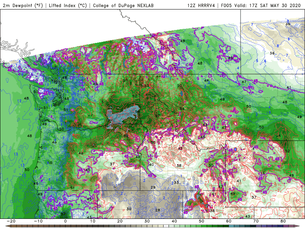Screen dimensions: 305x228
Task: Click the "2m Dewpoint (°F)" title text
Action: click(x=23, y=5)
